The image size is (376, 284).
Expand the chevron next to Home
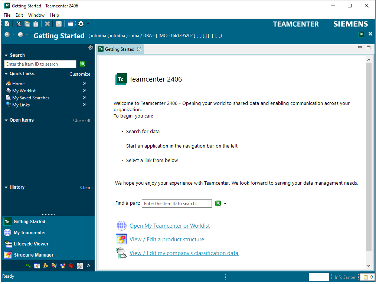point(84,83)
